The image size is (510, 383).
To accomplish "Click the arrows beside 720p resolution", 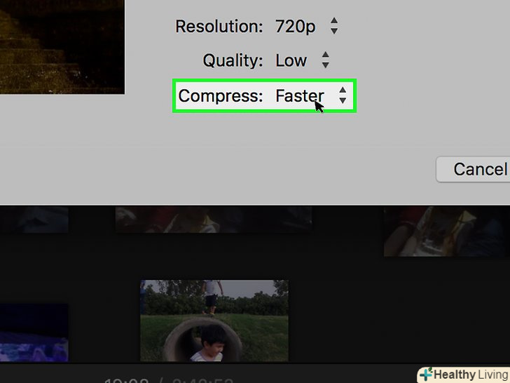I will pos(334,26).
